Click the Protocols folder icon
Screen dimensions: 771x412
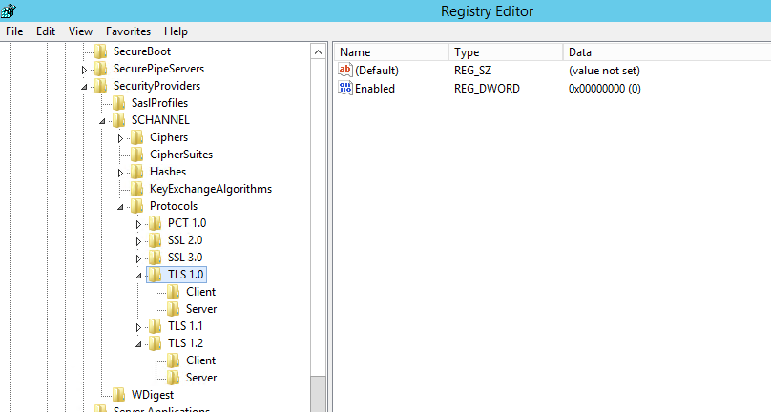(137, 206)
